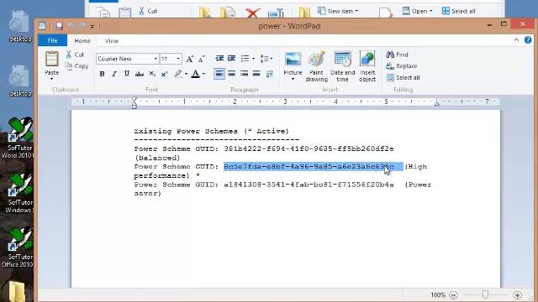
Task: Insert a Picture
Action: pyautogui.click(x=293, y=62)
